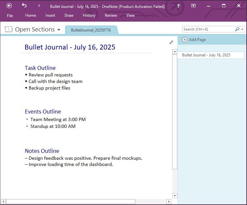Select the BulletJournal_20250716 section tab
This screenshot has height=205, width=247.
coord(91,30)
